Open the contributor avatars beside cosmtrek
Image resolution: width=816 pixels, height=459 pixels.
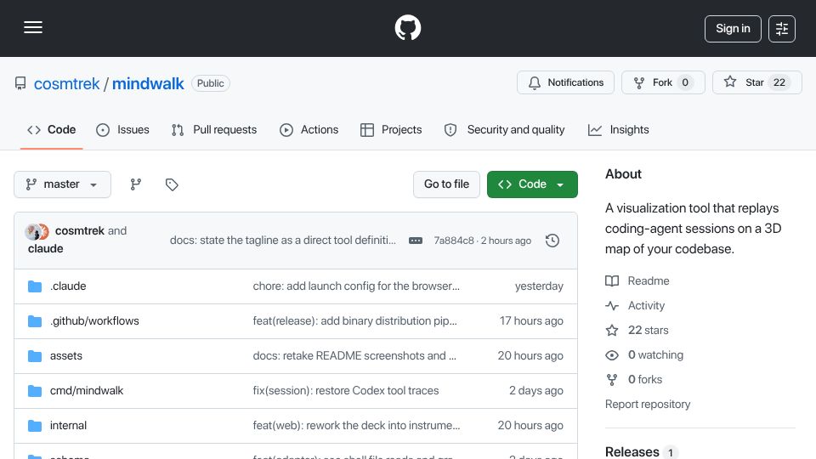[37, 231]
